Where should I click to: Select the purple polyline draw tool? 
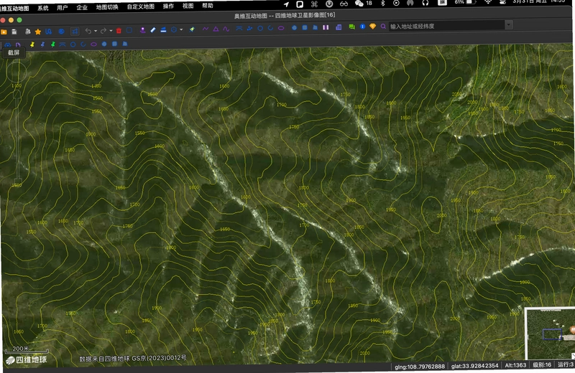(x=206, y=29)
